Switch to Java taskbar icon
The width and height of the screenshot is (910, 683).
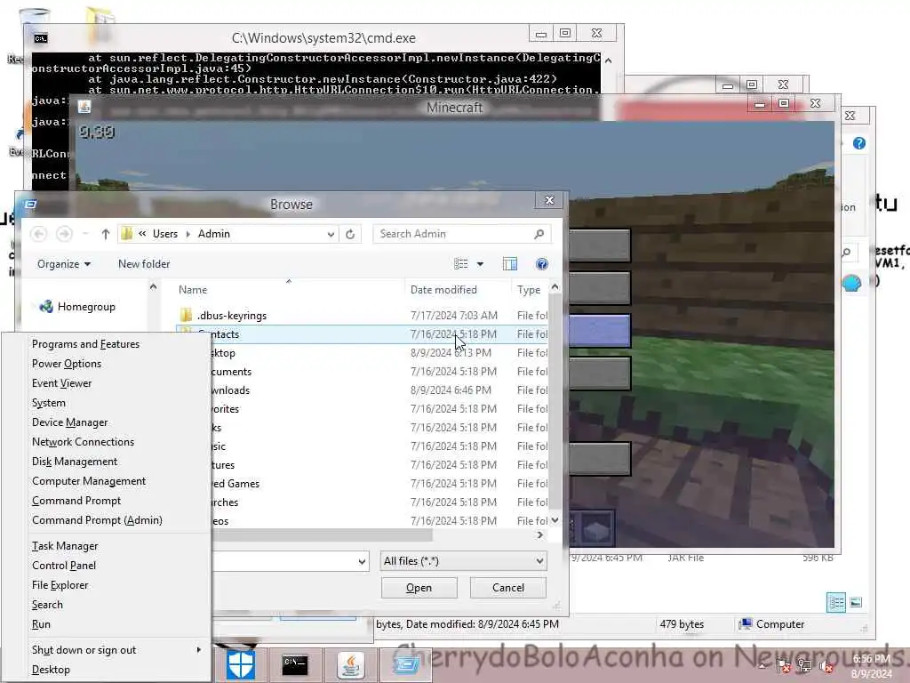tap(351, 664)
